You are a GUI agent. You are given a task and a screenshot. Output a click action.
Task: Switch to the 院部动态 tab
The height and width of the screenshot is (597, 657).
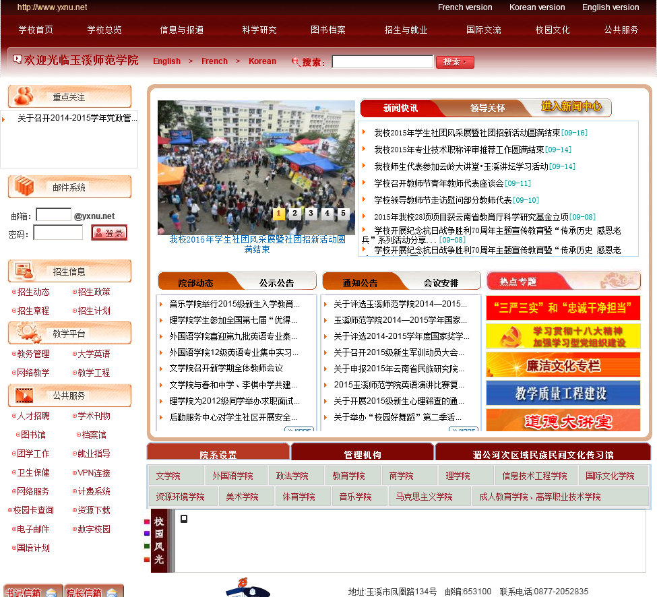point(195,283)
